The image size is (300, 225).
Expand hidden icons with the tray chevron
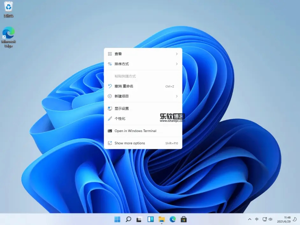(x=250, y=219)
